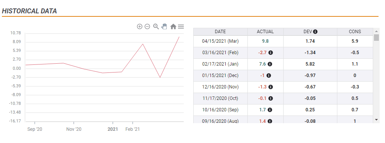Select the 03/16/2021 (Feb) date cell
Image resolution: width=385 pixels, height=143 pixels.
click(220, 53)
